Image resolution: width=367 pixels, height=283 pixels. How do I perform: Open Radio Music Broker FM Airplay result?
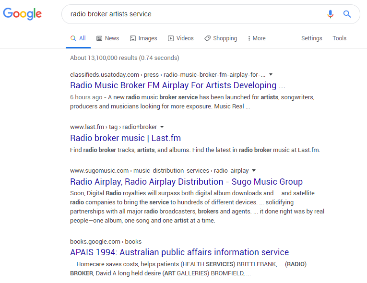pyautogui.click(x=178, y=85)
